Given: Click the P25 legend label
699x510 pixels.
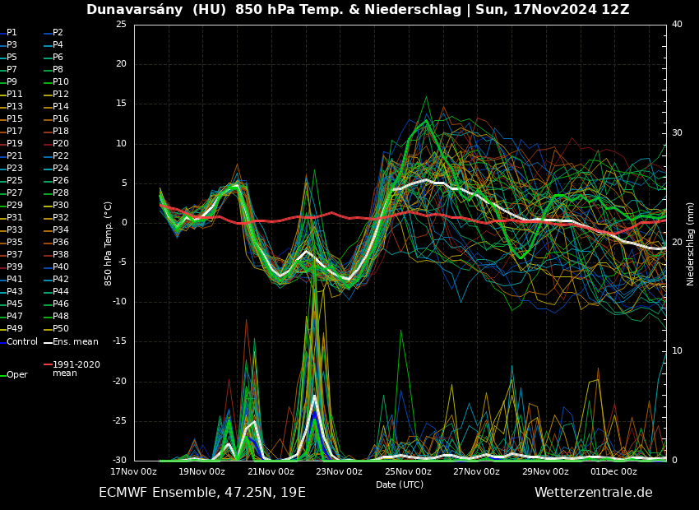Looking at the screenshot, I should [x=15, y=181].
